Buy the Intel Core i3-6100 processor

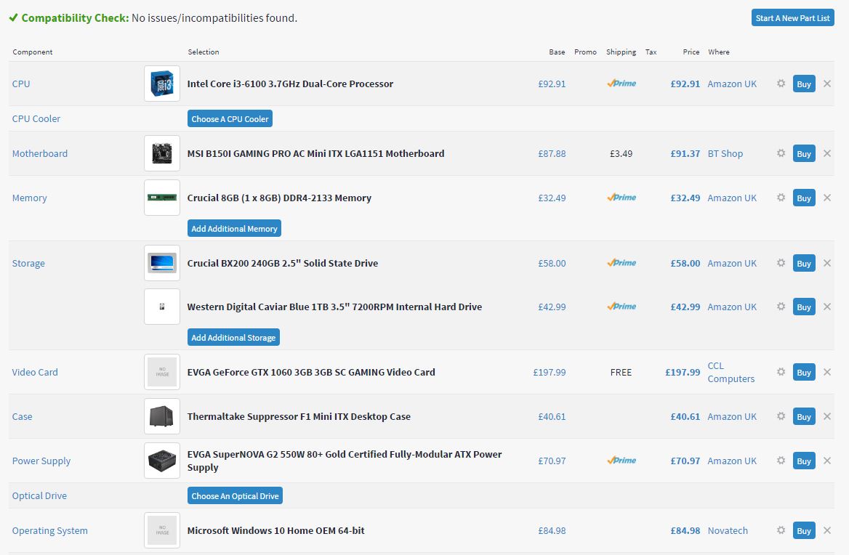tap(803, 84)
